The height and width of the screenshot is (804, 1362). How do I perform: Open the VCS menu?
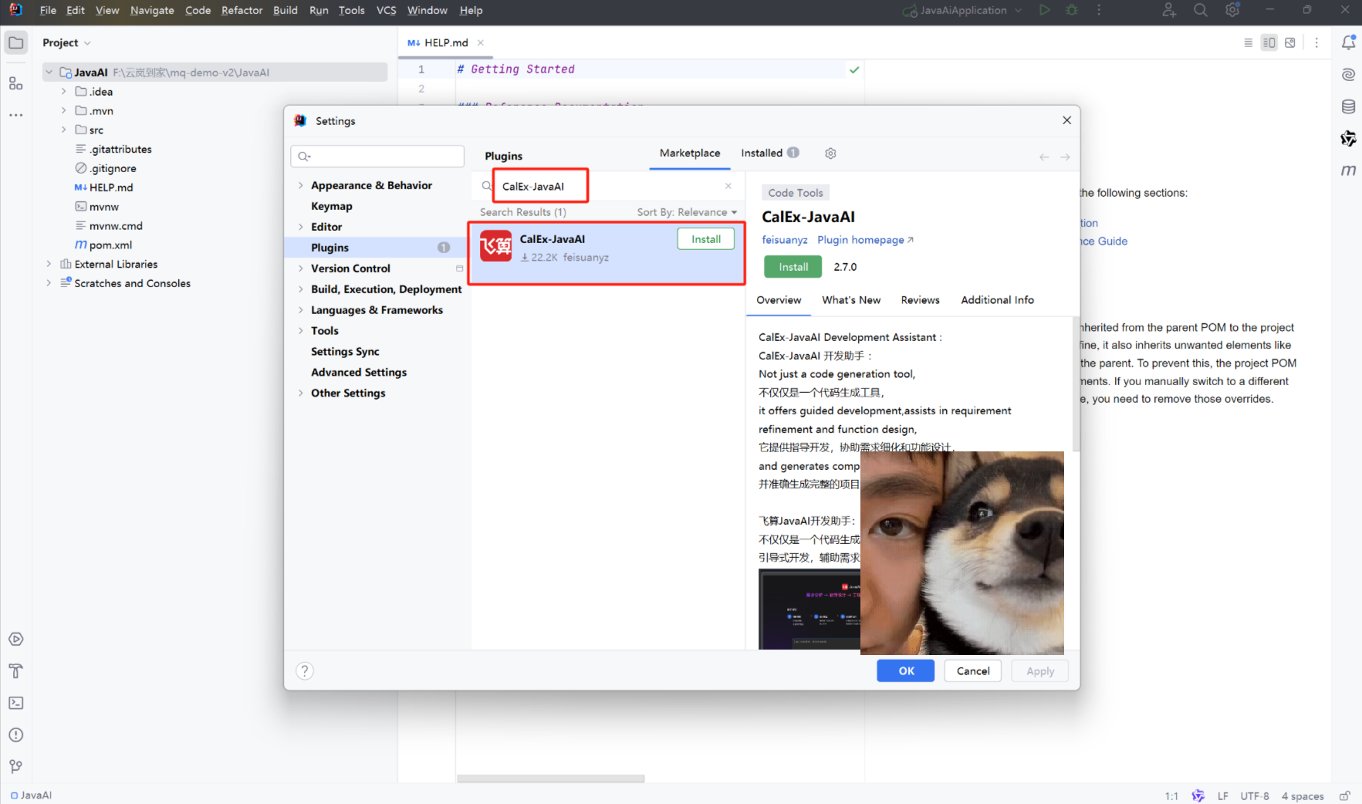pyautogui.click(x=386, y=10)
